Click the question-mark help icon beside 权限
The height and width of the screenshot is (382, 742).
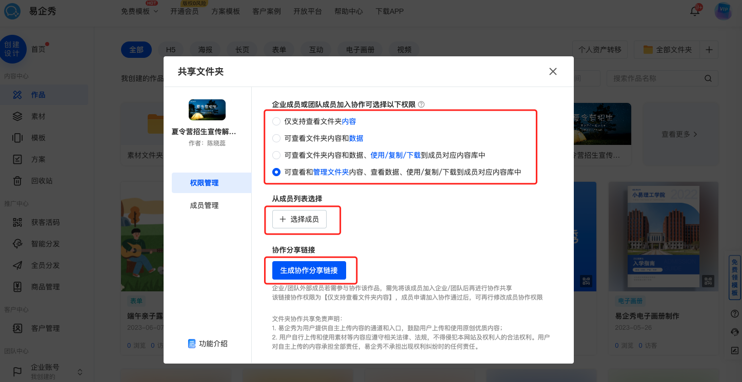422,104
